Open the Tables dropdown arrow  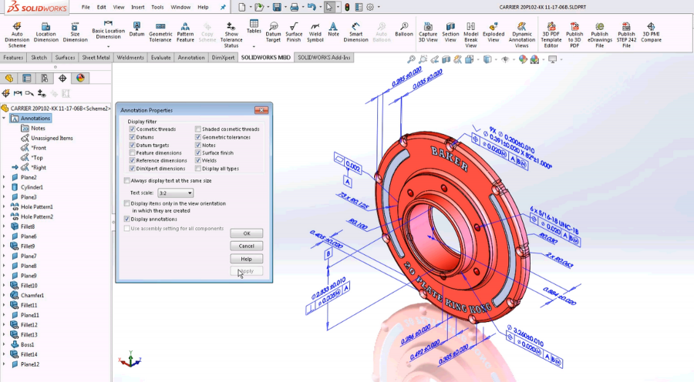254,46
